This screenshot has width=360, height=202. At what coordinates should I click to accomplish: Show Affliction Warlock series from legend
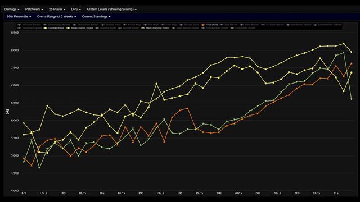[x=29, y=25]
